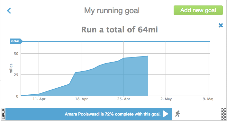227x121 pixels.
Task: Click the START label on progress bar
Action: coord(3,114)
